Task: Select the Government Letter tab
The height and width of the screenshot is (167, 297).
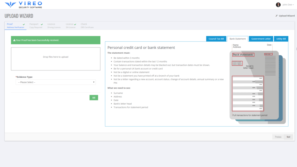Action: [260, 39]
